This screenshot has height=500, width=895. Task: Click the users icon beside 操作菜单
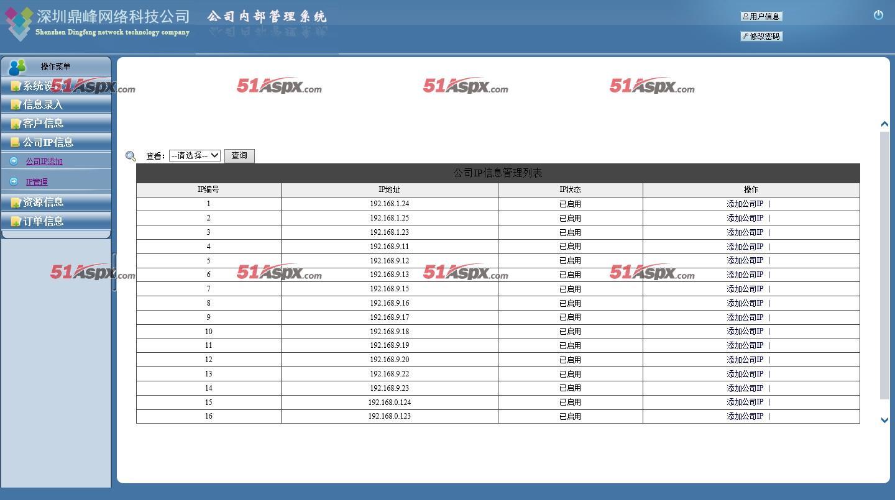17,67
